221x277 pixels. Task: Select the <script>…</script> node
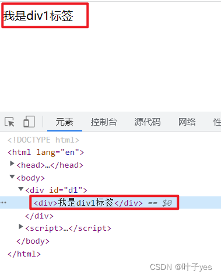pyautogui.click(x=68, y=228)
